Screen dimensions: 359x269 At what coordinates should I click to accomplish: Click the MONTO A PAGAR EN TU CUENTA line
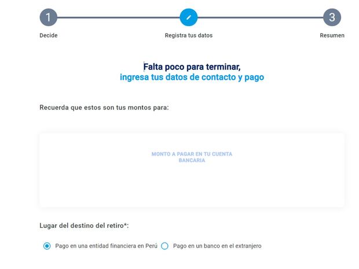[192, 154]
